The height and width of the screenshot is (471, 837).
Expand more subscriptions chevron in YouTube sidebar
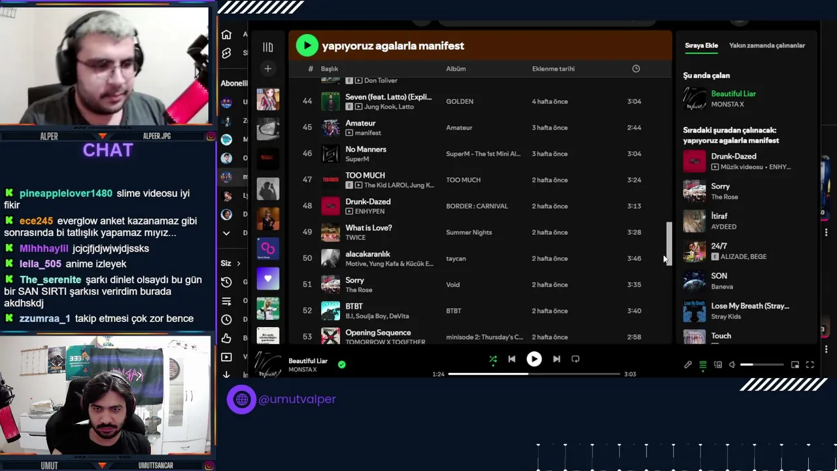coord(226,233)
